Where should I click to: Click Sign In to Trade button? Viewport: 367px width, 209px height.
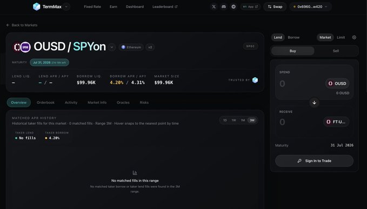(314, 161)
